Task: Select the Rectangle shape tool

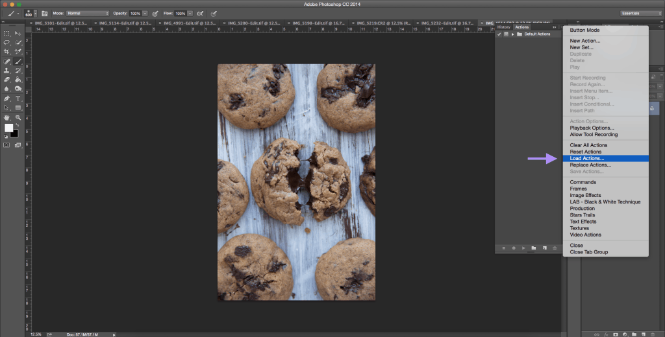Action: (x=18, y=108)
